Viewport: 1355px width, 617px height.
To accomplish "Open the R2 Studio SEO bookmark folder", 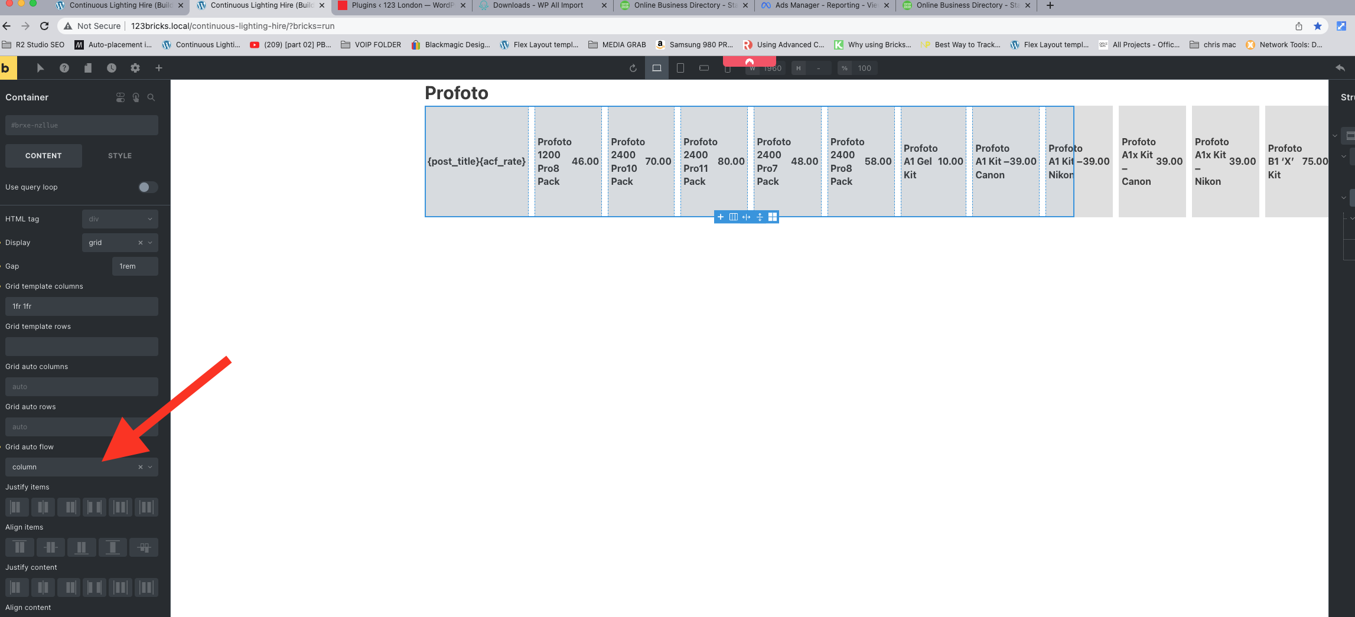I will pyautogui.click(x=34, y=45).
